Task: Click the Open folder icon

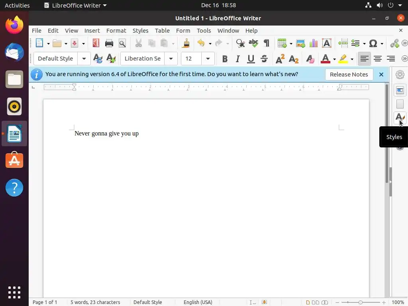Action: tap(57, 43)
